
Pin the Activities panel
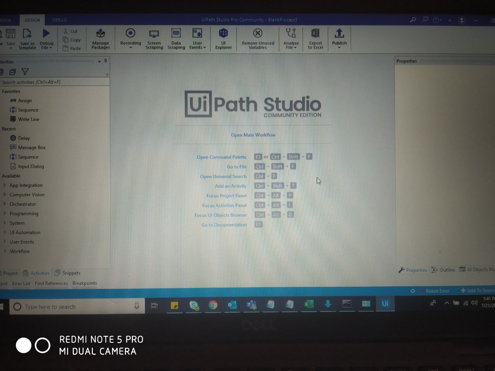point(106,61)
